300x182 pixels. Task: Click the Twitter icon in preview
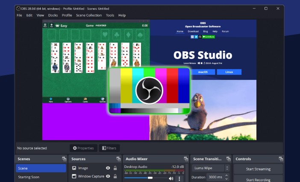tap(196, 37)
